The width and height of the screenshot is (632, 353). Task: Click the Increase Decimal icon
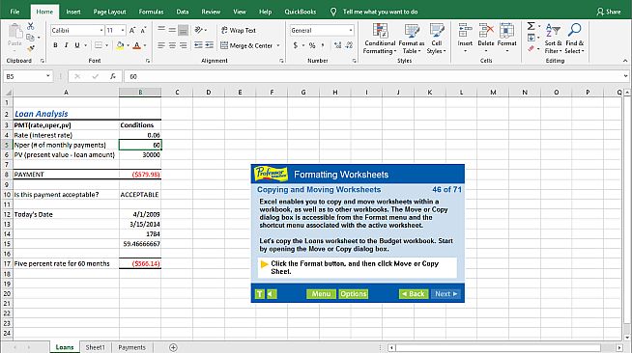(338, 45)
